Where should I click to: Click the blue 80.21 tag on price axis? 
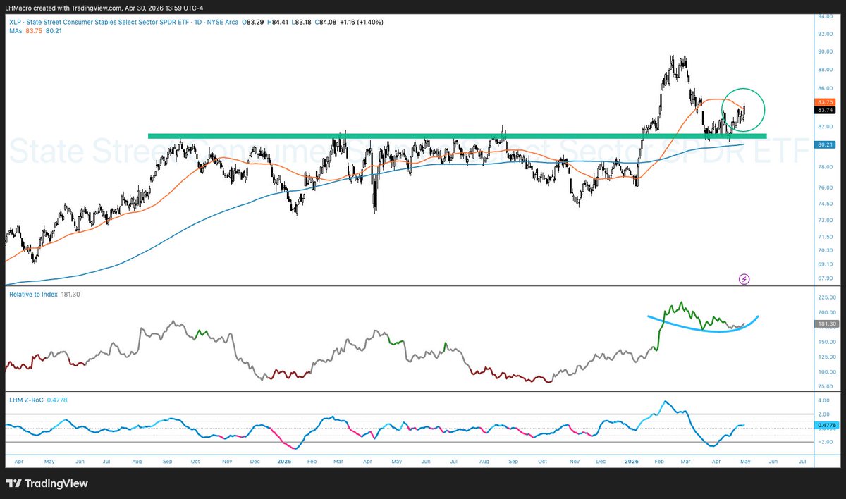click(x=825, y=144)
